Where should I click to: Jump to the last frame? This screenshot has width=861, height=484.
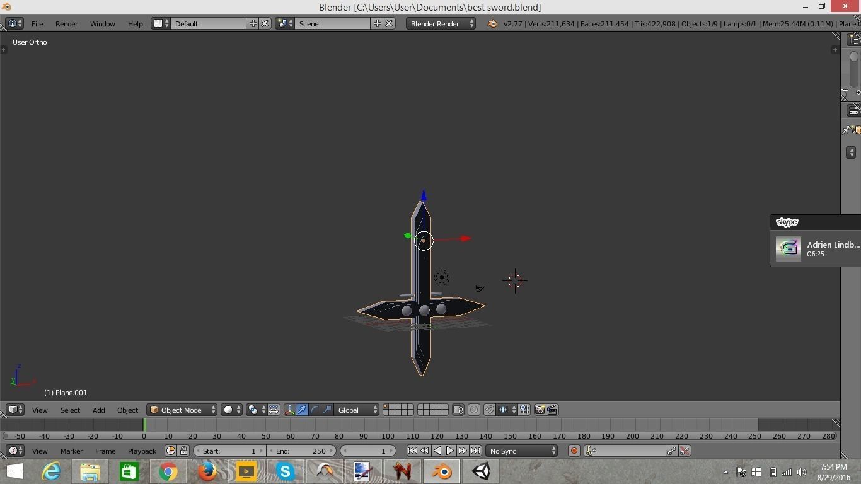coord(475,451)
